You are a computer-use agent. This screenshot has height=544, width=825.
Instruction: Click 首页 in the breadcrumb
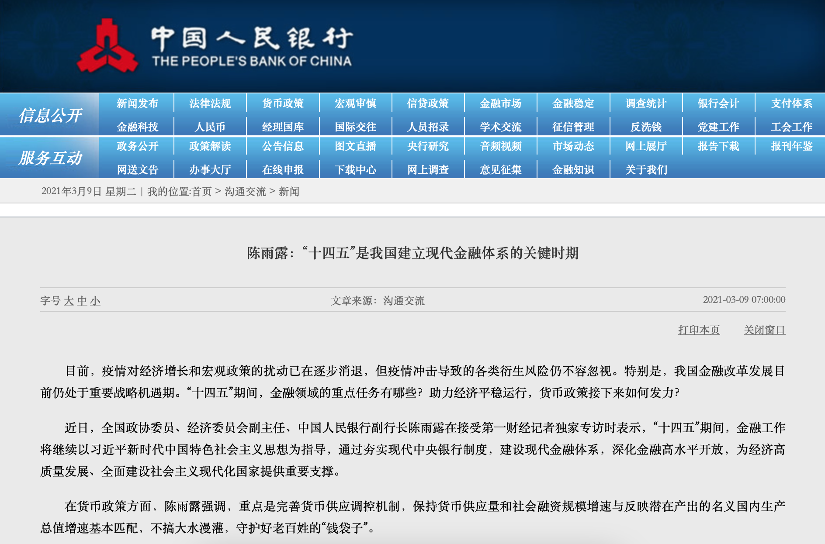201,192
